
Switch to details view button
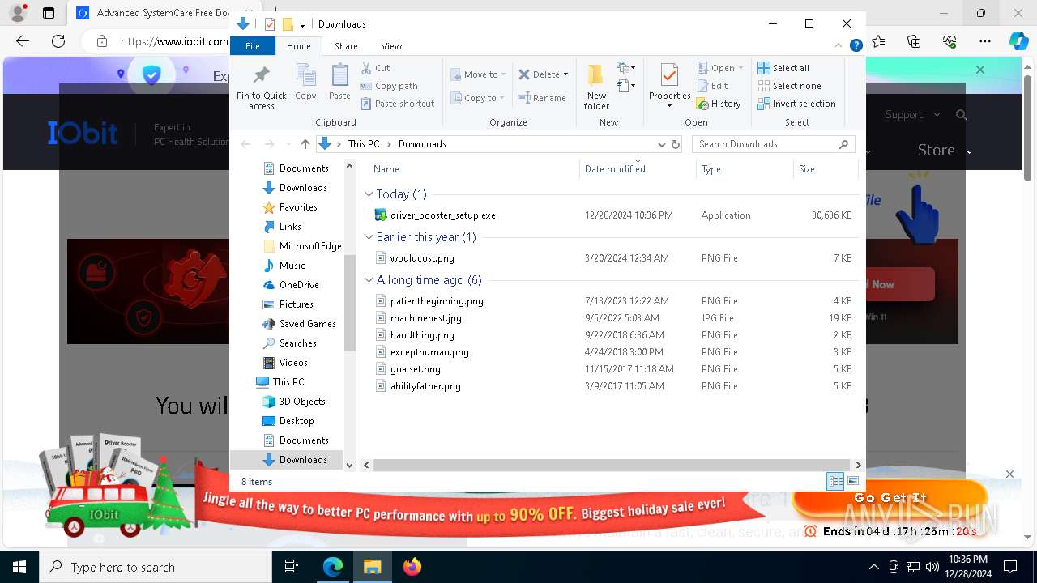coord(835,482)
